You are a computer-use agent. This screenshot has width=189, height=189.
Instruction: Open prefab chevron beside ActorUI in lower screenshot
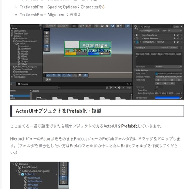(x=56, y=175)
